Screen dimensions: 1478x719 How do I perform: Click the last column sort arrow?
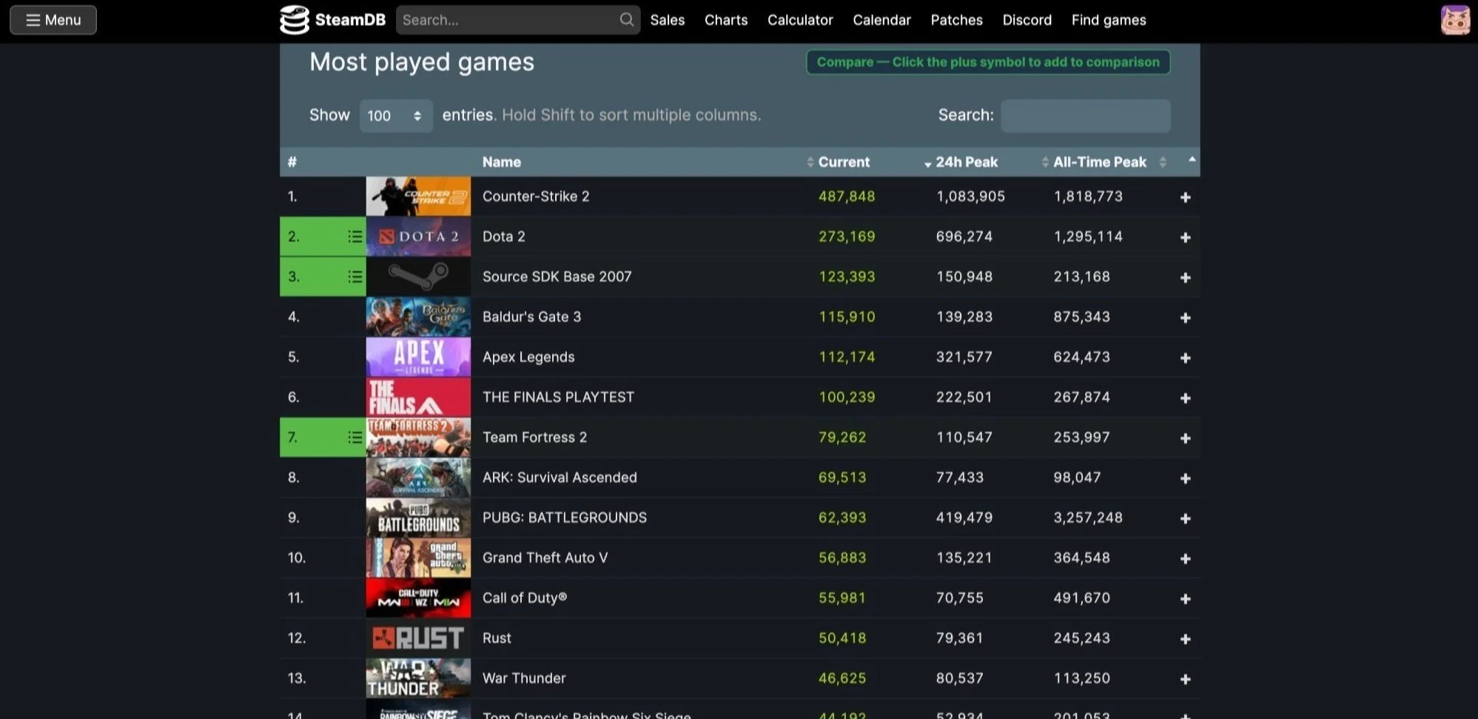tap(1192, 160)
